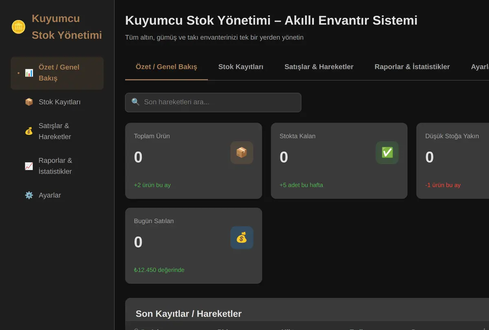Click the +2 ürün bu ay text
This screenshot has height=330, width=489.
tap(152, 185)
